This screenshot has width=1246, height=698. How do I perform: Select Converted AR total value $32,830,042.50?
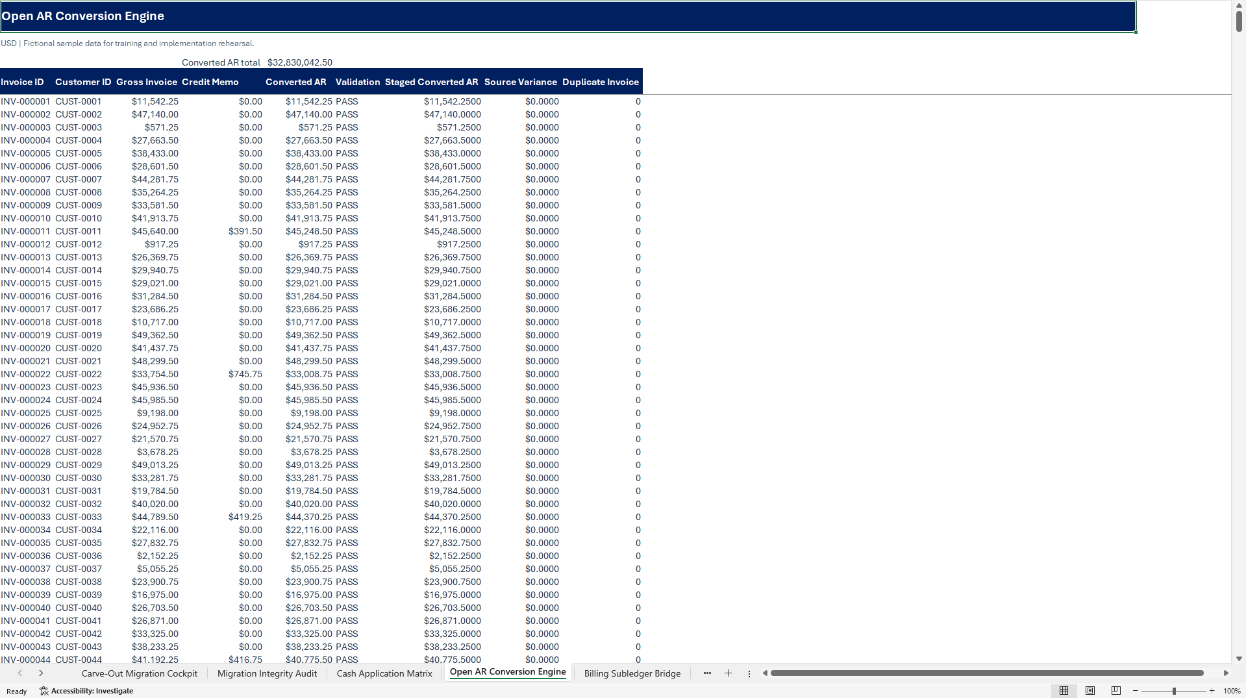tap(300, 62)
